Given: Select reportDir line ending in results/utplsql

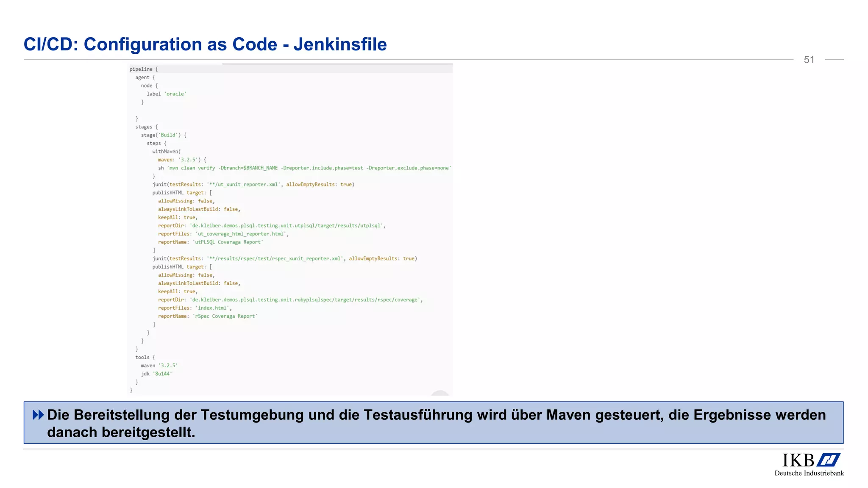Looking at the screenshot, I should pos(272,226).
